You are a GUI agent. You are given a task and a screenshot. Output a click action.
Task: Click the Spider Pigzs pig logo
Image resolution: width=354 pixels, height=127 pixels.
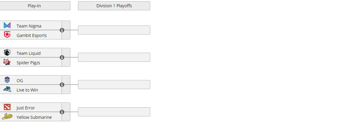click(x=7, y=62)
